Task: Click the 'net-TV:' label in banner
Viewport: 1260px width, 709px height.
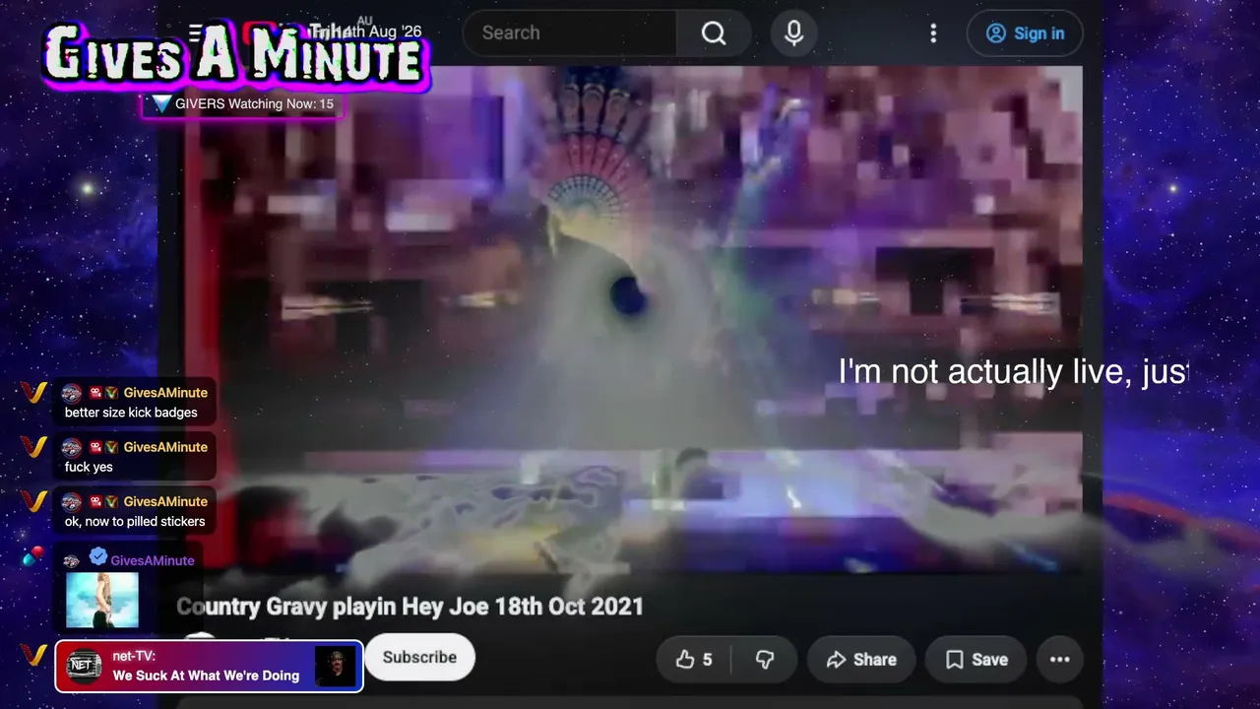Action: 134,656
